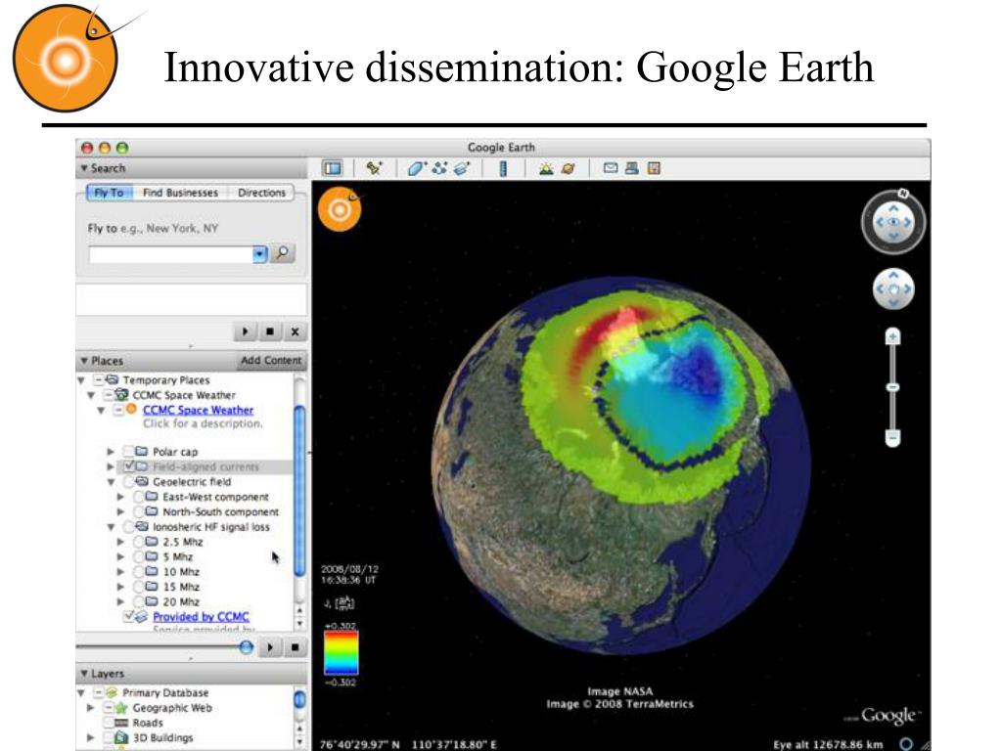Clear search results with X button
This screenshot has width=1002, height=751.
click(x=295, y=332)
